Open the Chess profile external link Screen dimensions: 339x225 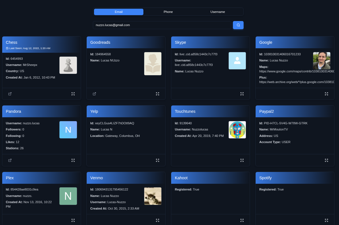(10, 94)
